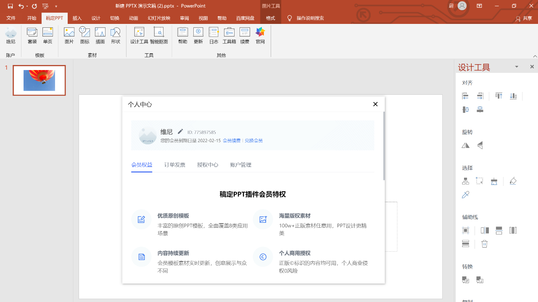Select slide 1 thumbnail in the slide panel
Image resolution: width=538 pixels, height=302 pixels.
39,80
